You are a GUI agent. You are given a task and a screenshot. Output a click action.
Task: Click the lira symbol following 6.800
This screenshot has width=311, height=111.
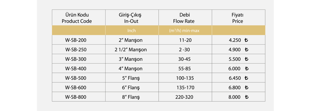point(246,88)
